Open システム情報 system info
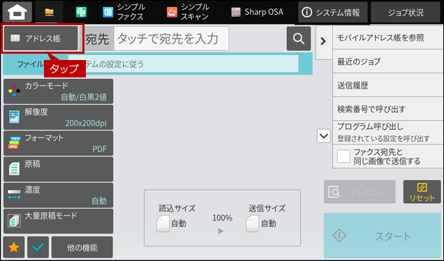The width and height of the screenshot is (444, 261). (332, 13)
